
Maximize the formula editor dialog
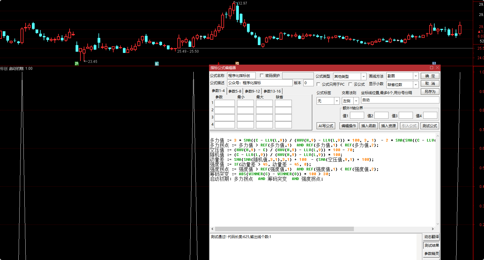click(432, 68)
